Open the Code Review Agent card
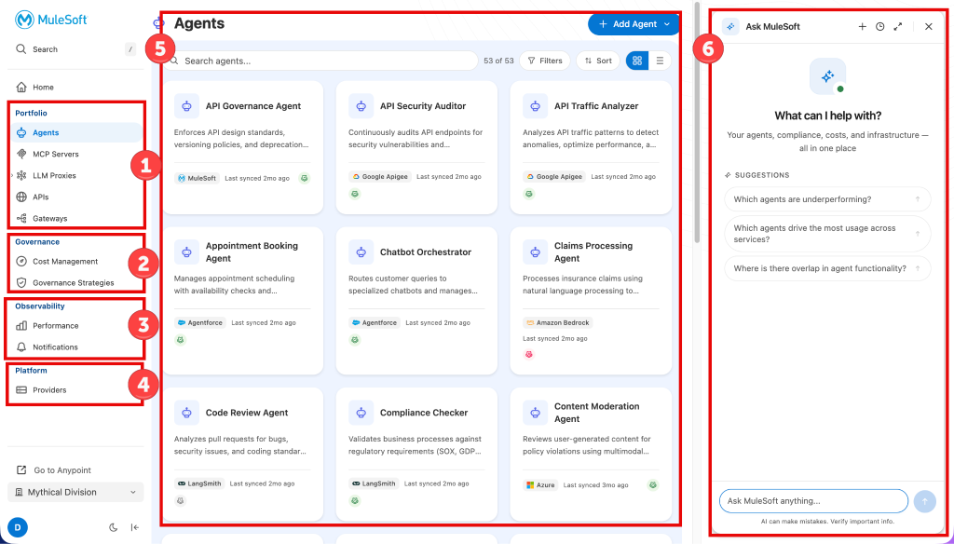 pos(243,455)
